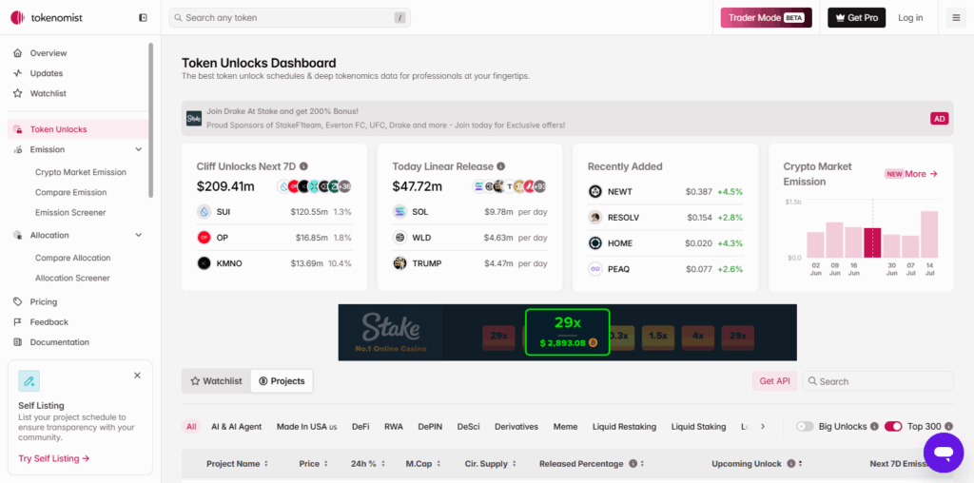The width and height of the screenshot is (974, 483).
Task: Open the chat support bubble
Action: click(943, 453)
